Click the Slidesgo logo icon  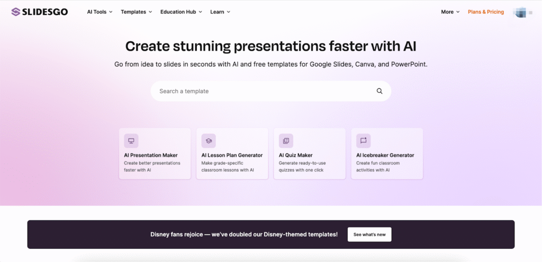(x=15, y=12)
